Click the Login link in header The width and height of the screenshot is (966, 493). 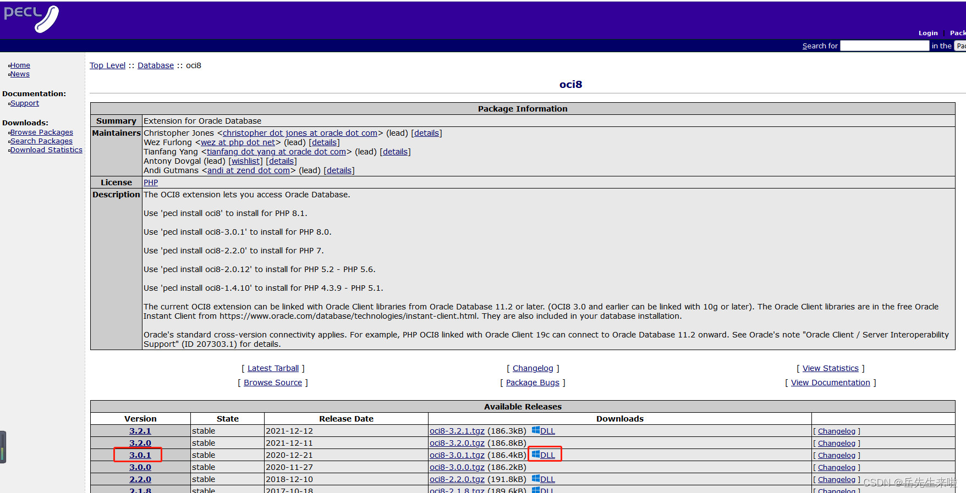[928, 33]
